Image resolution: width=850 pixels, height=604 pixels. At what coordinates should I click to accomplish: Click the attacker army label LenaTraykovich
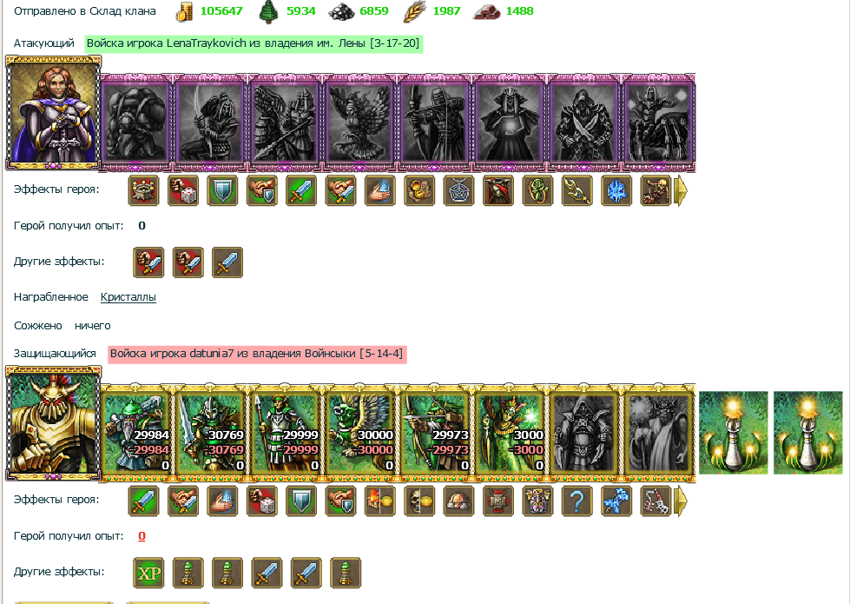pos(254,43)
